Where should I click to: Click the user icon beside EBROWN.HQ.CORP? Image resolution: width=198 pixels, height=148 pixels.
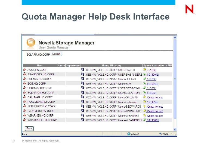pyautogui.click(x=24, y=88)
